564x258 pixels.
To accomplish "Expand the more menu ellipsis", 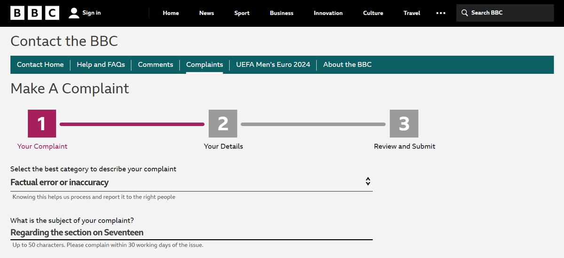I will 441,13.
